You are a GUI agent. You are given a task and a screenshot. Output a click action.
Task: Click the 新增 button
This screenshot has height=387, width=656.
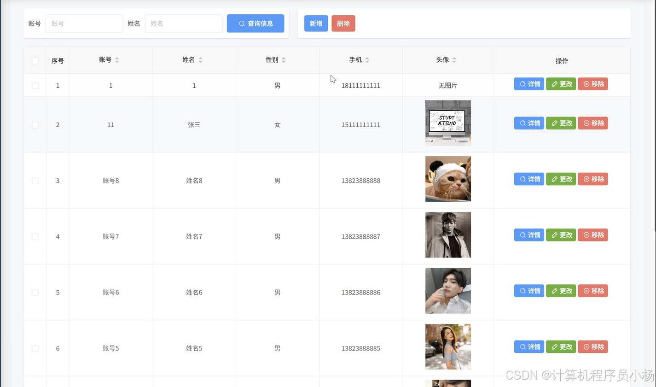coord(316,23)
